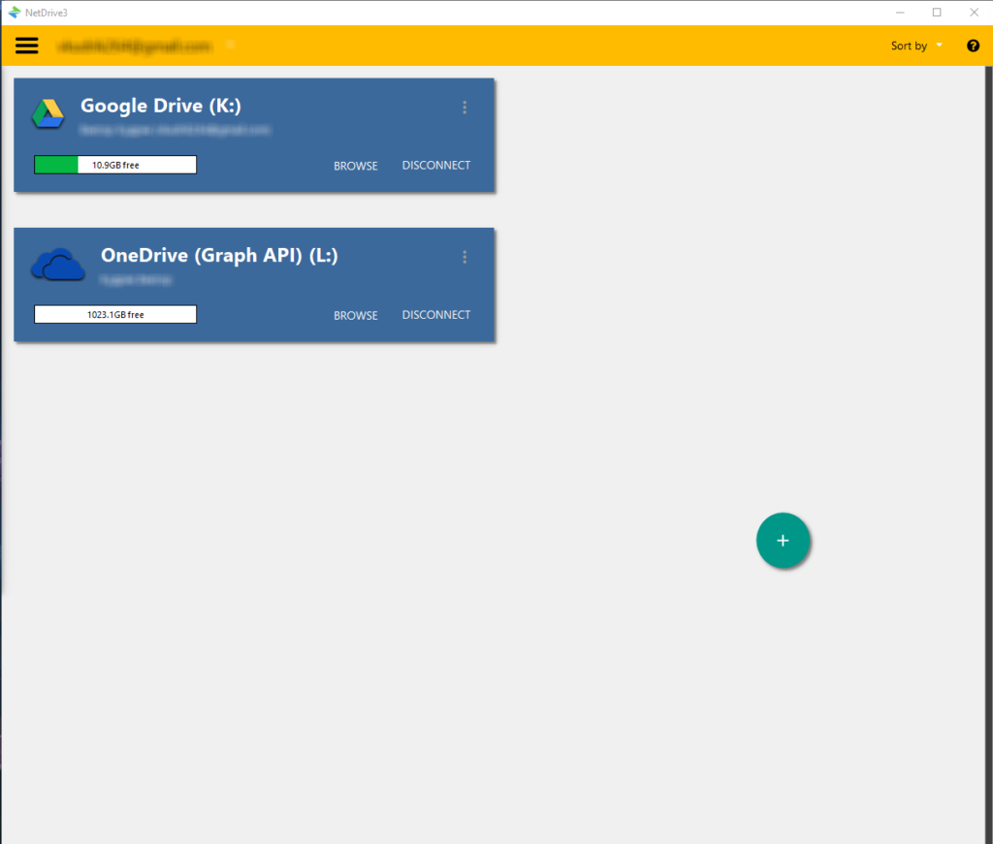The image size is (993, 844).
Task: Disconnect the OneDrive (L:) drive
Action: [436, 315]
